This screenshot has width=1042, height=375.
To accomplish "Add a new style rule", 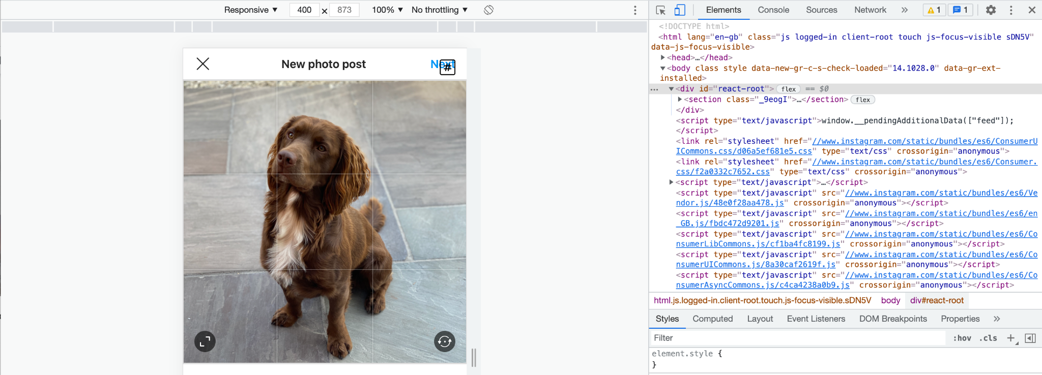I will click(x=1011, y=338).
